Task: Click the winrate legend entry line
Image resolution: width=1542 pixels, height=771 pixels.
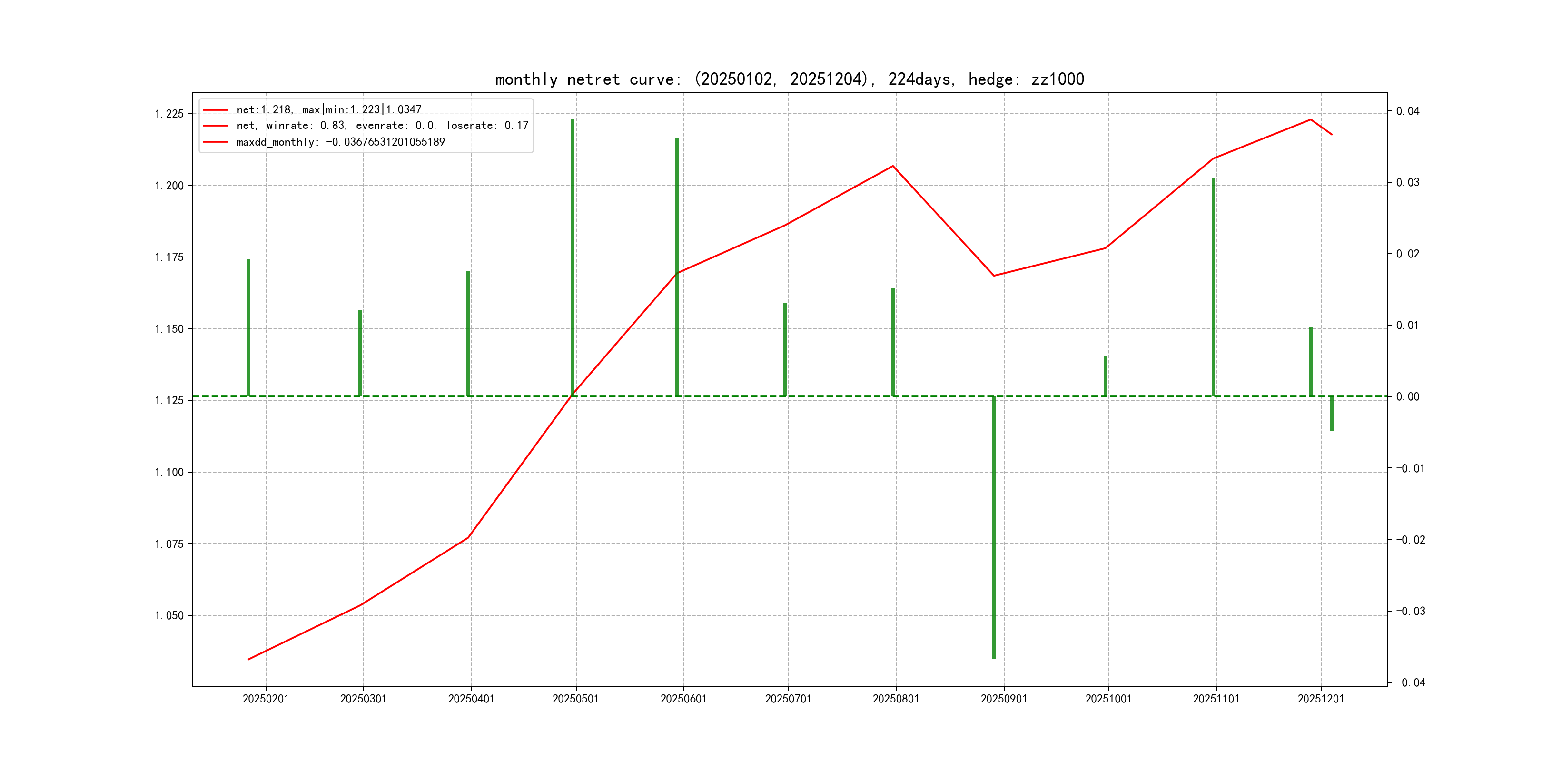Action: 382,126
